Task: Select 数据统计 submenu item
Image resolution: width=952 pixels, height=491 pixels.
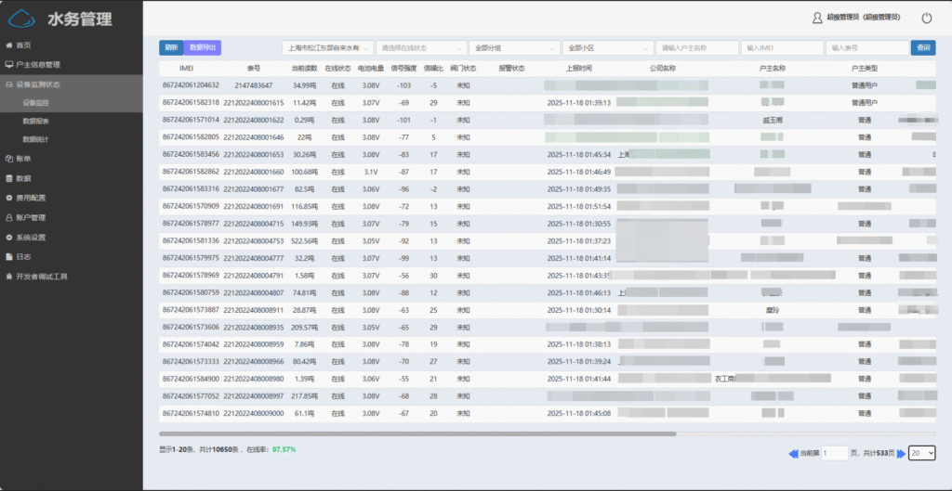Action: point(36,138)
